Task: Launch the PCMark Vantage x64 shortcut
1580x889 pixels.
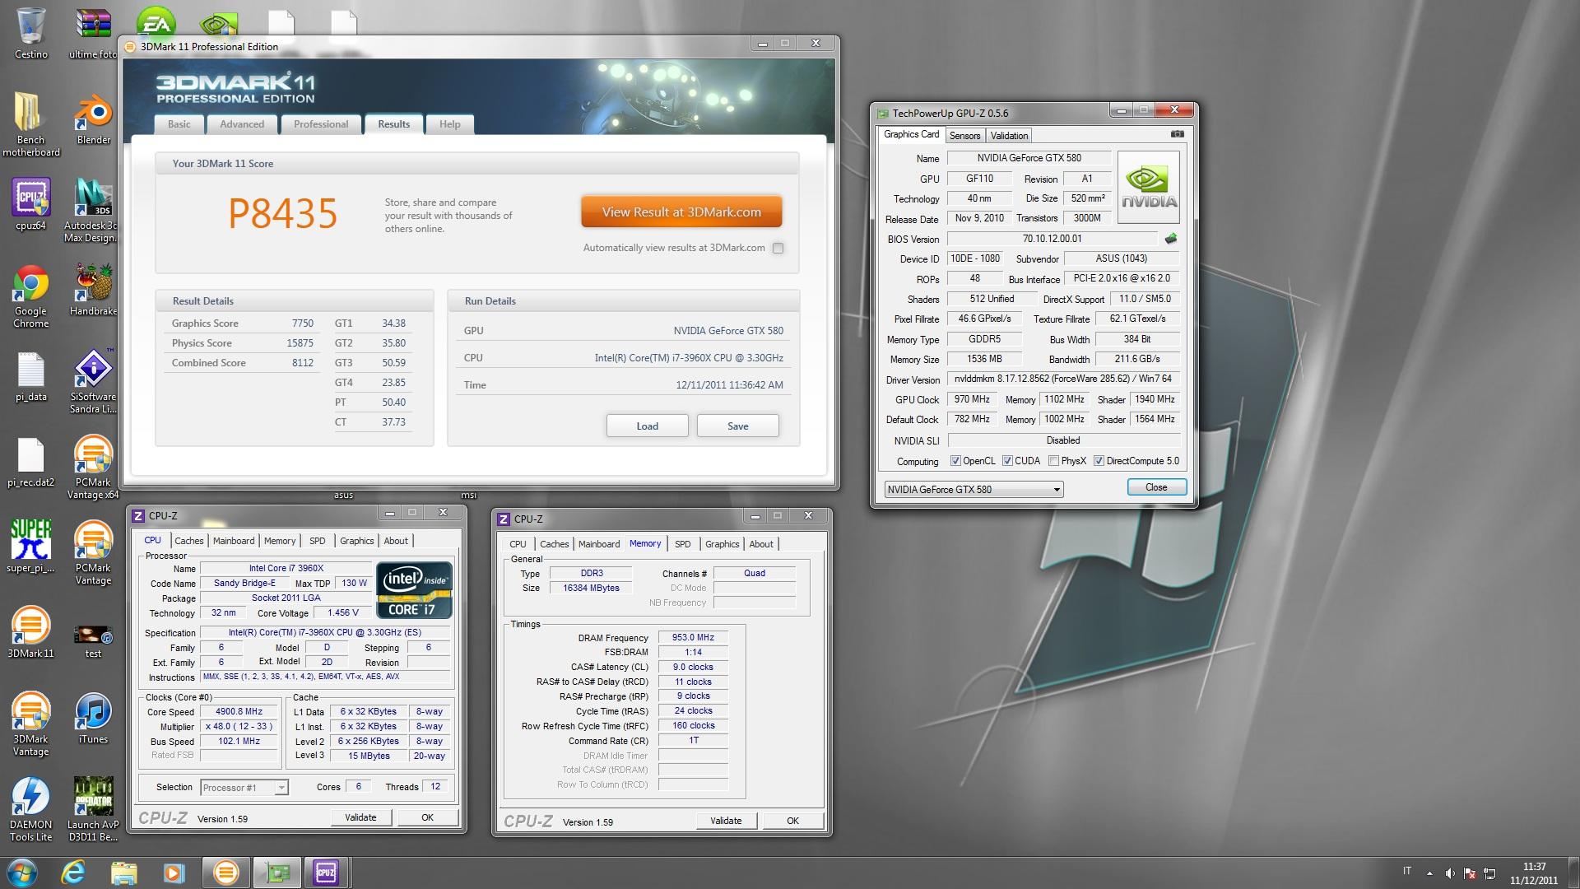Action: pyautogui.click(x=93, y=468)
